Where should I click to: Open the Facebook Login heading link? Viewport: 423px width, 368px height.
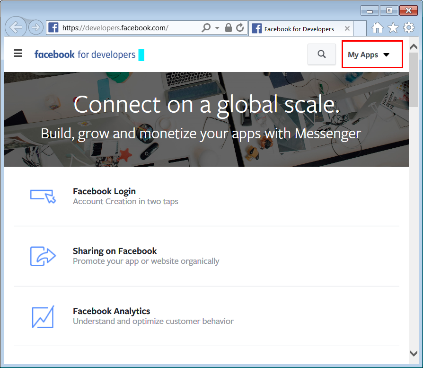[x=104, y=191]
